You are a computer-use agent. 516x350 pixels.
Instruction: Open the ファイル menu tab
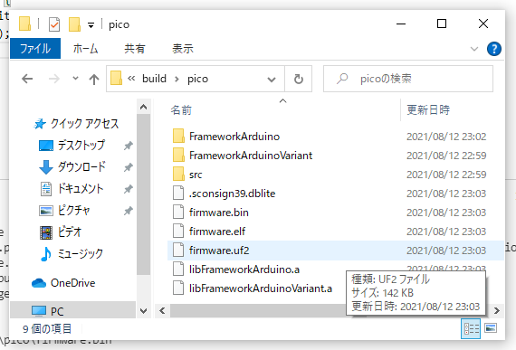(35, 49)
